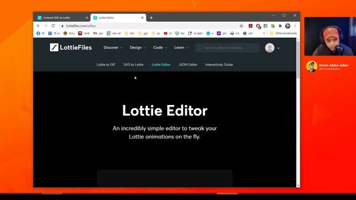Expand the Code menu
Image resolution: width=356 pixels, height=200 pixels.
coord(160,47)
